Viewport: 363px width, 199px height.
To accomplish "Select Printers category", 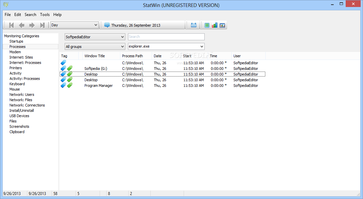I will (16, 68).
